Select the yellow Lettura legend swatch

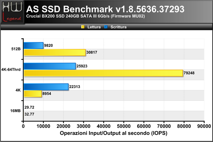click(83, 27)
